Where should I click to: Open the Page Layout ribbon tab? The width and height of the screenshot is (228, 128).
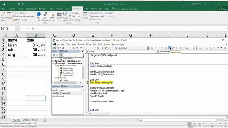31,9
